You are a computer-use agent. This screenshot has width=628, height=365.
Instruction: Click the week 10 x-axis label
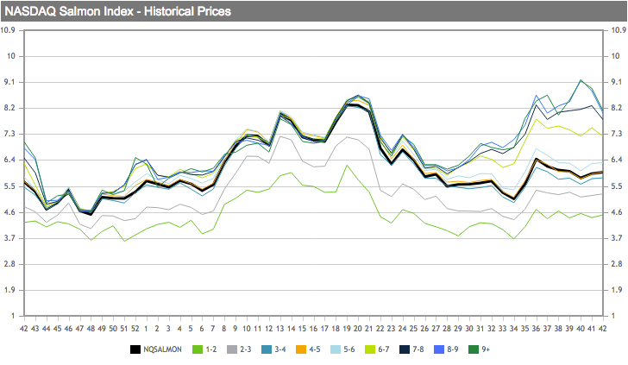click(x=247, y=329)
